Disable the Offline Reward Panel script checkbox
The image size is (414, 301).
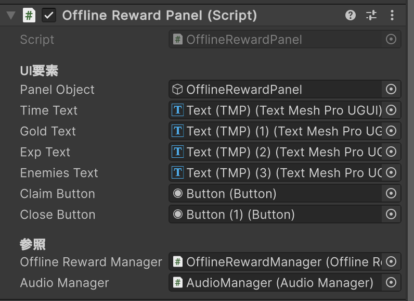(49, 16)
